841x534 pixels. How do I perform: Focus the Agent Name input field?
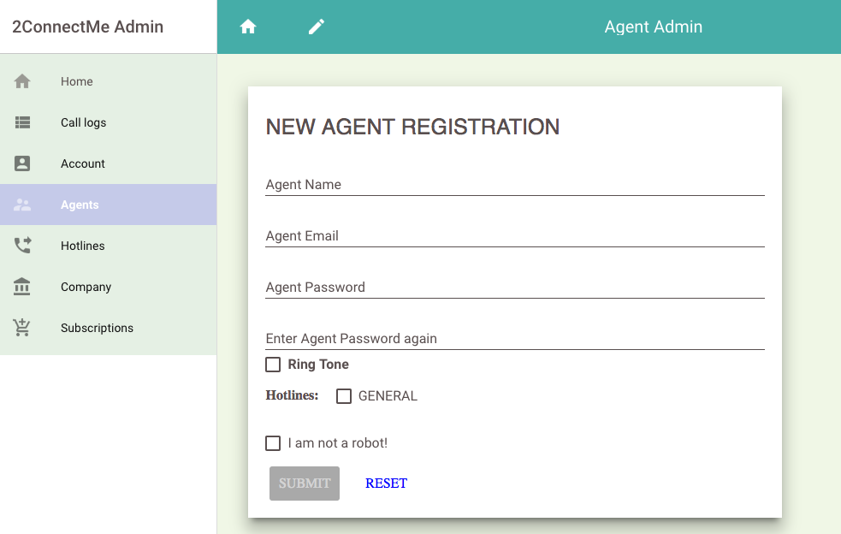(514, 185)
